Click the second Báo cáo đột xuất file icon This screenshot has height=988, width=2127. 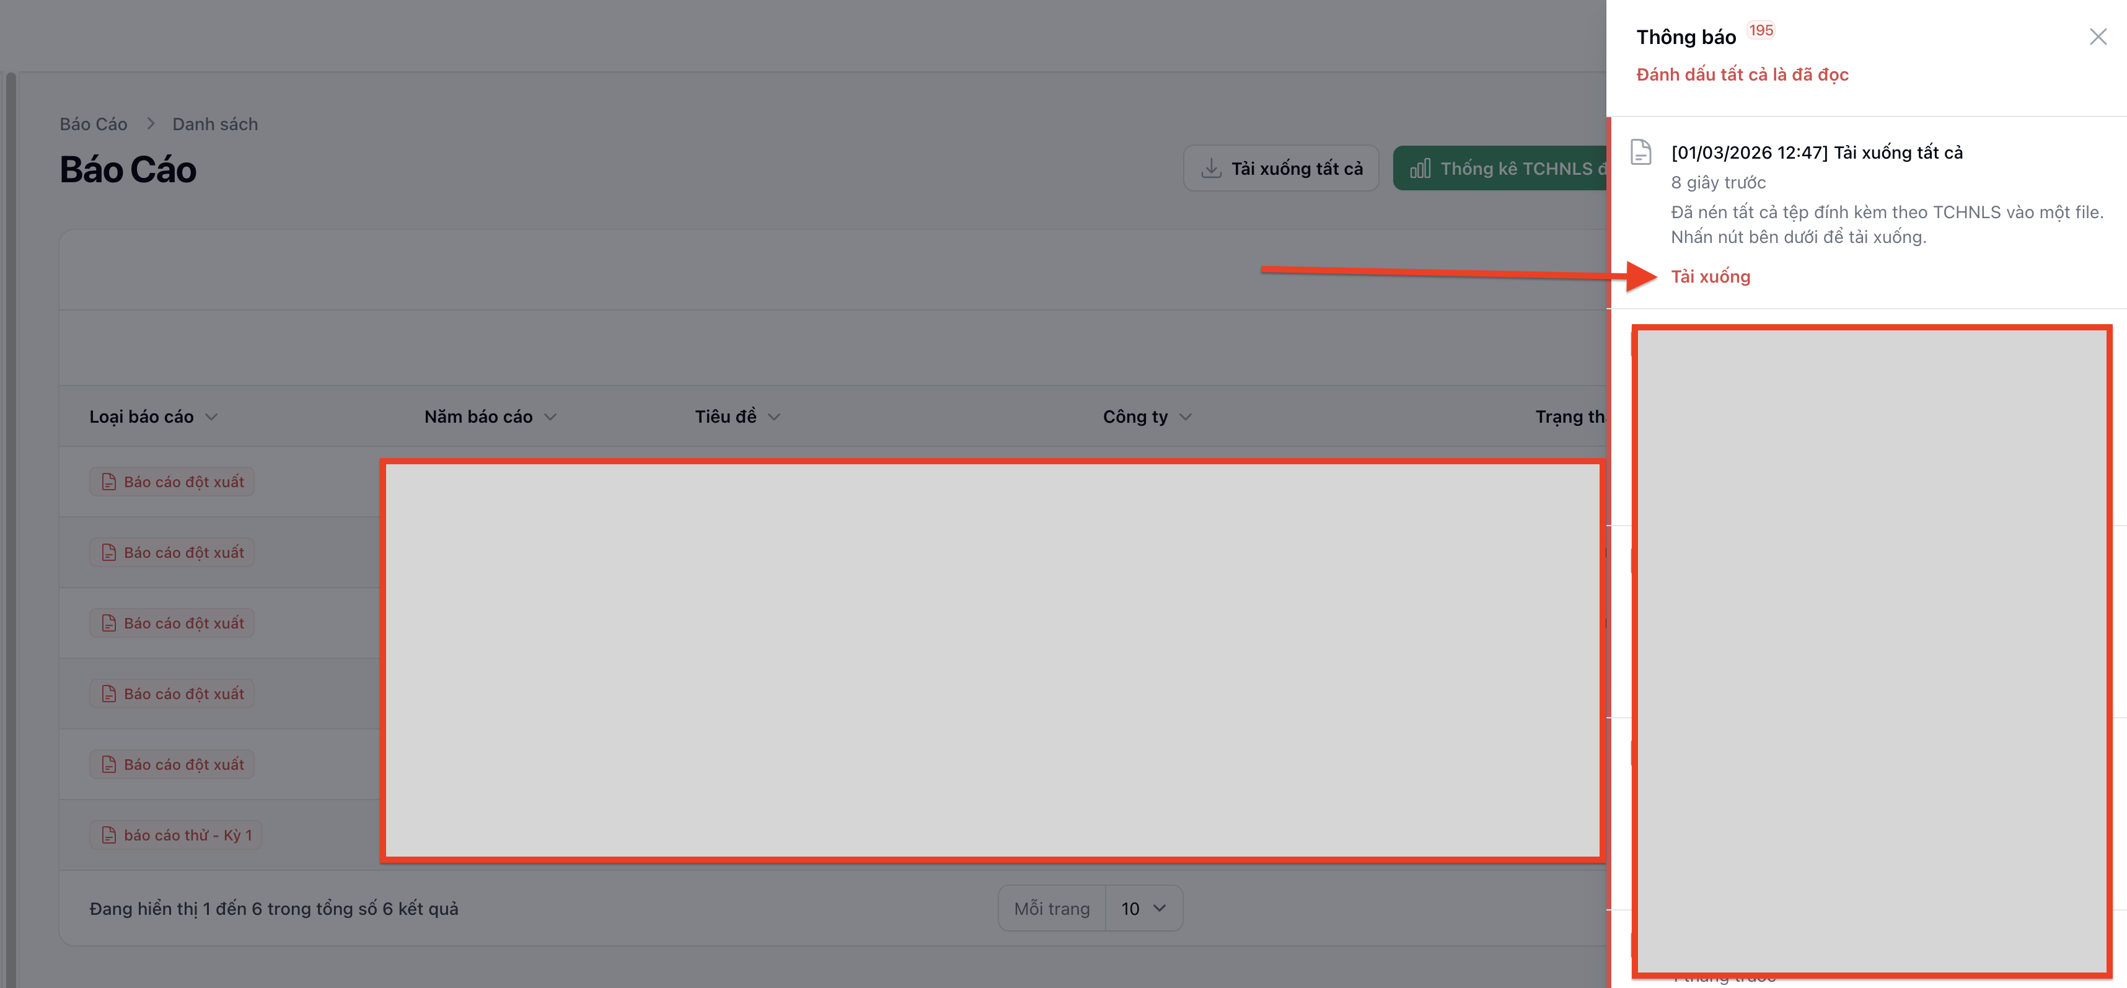click(x=108, y=553)
